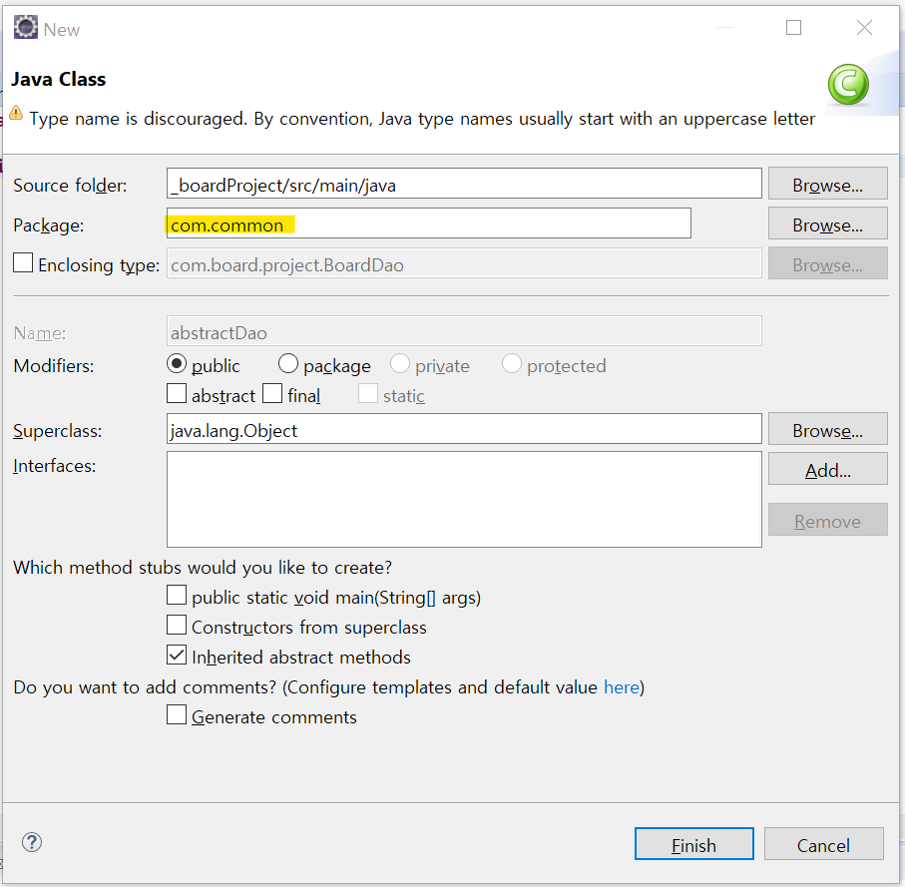
Task: Click the Finish button
Action: pyautogui.click(x=693, y=844)
